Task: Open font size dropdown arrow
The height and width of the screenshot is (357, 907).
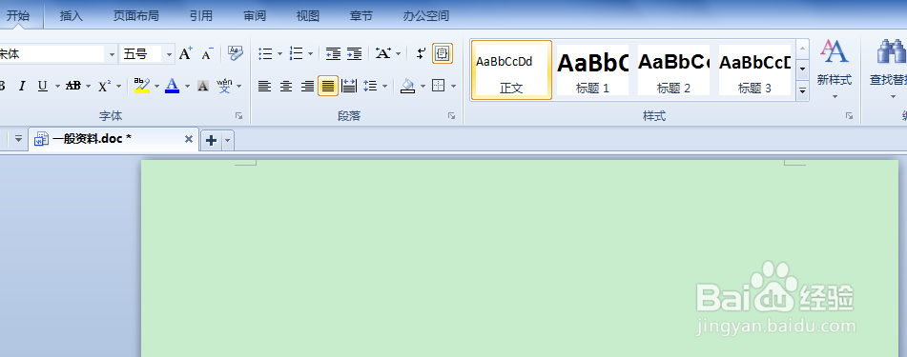Action: point(169,54)
